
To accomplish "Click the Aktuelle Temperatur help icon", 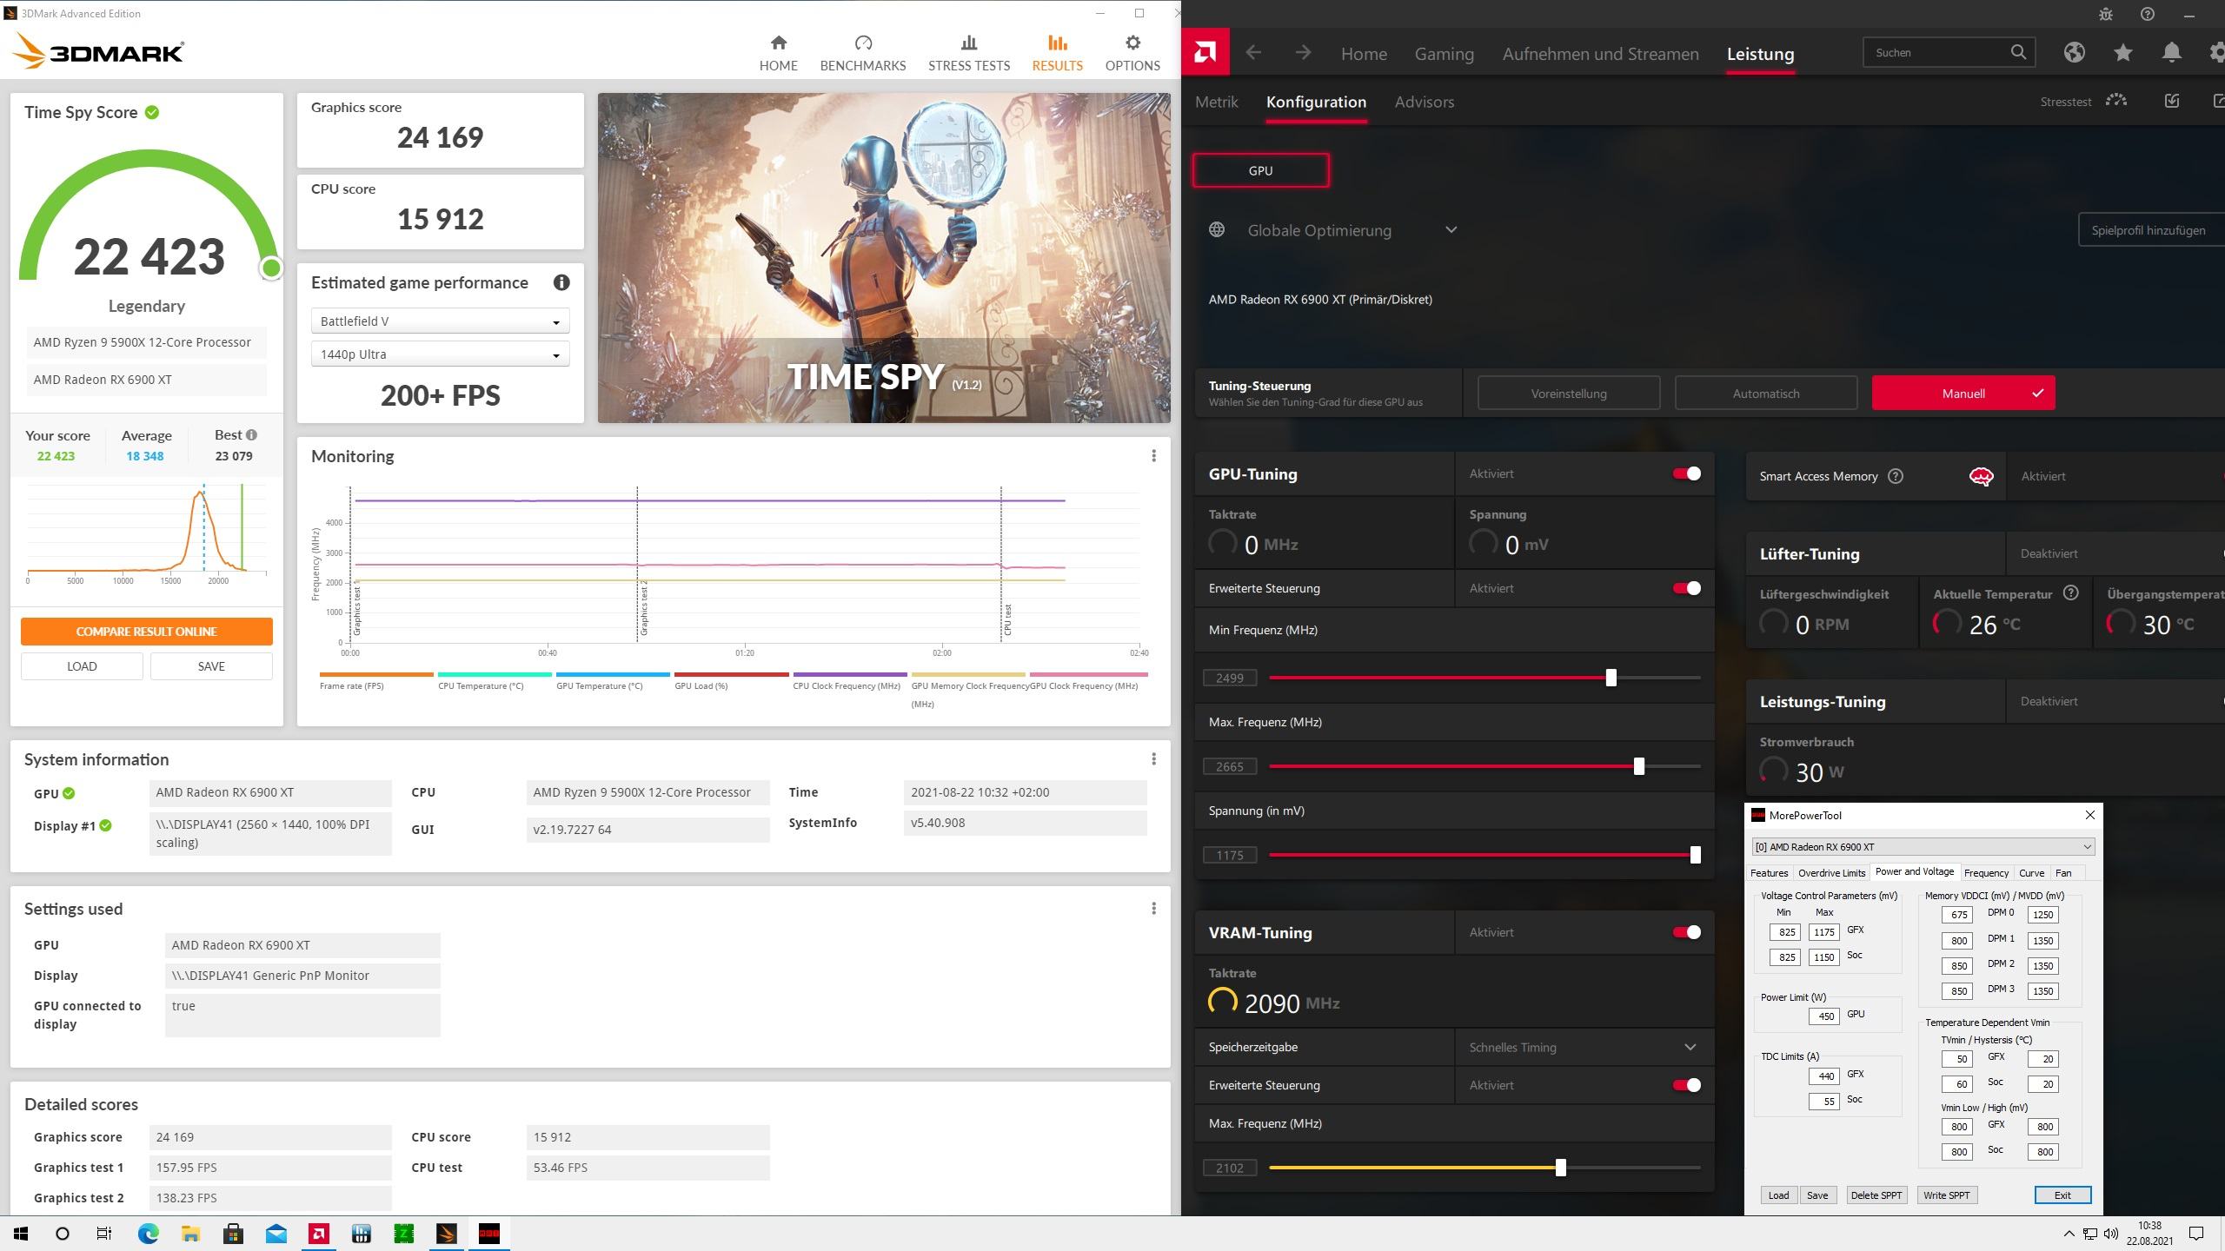I will tap(2071, 593).
